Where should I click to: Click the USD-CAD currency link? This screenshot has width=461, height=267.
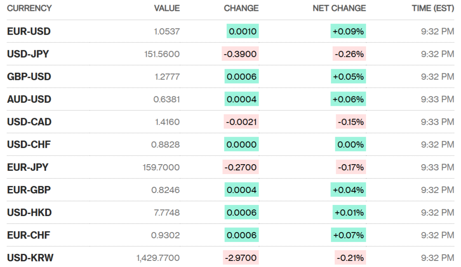click(29, 122)
